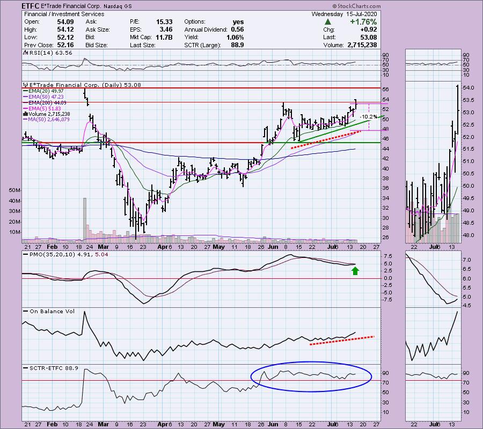483x429 pixels.
Task: Click the E*Trade Financial Corp. (Daily) chart title
Action: [85, 85]
